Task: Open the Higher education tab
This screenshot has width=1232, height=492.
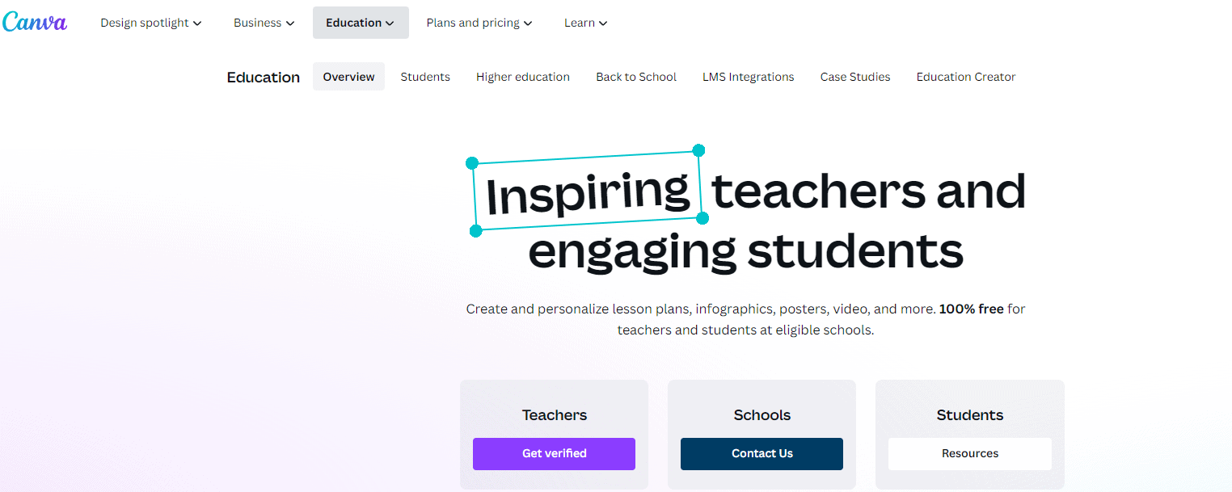Action: pyautogui.click(x=522, y=77)
